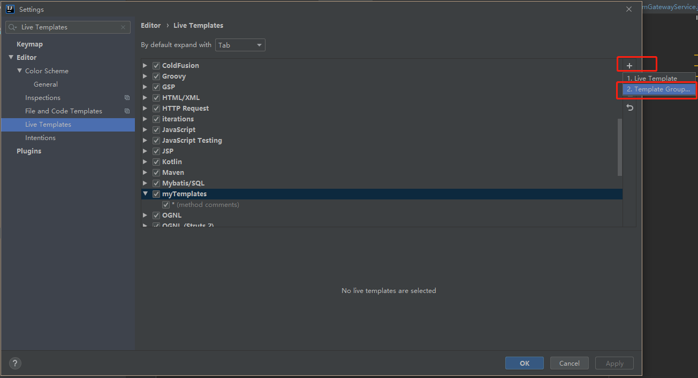The height and width of the screenshot is (378, 698).
Task: Select the OGNL row label
Action: click(x=172, y=215)
